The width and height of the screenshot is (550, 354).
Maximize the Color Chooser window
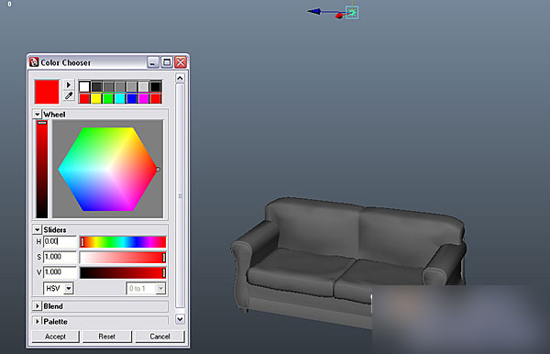pos(167,62)
